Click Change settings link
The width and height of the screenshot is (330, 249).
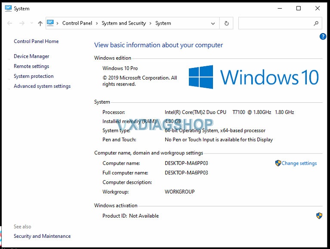pos(299,163)
